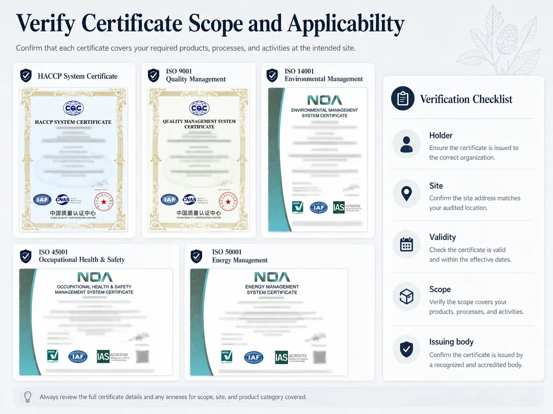Click the NOA logo on Environmental Management certificate
The width and height of the screenshot is (553, 414).
[x=325, y=100]
